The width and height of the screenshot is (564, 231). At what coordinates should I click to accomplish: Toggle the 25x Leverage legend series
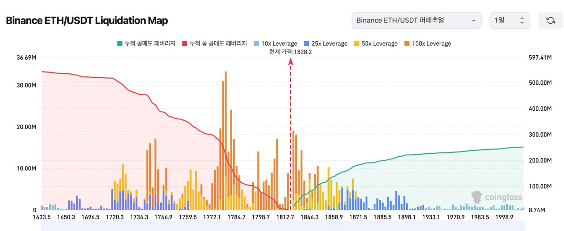click(326, 43)
